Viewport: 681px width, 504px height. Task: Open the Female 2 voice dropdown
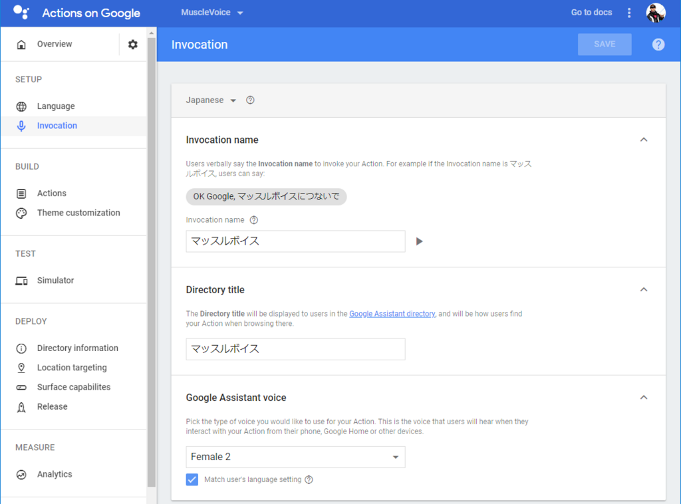(295, 457)
